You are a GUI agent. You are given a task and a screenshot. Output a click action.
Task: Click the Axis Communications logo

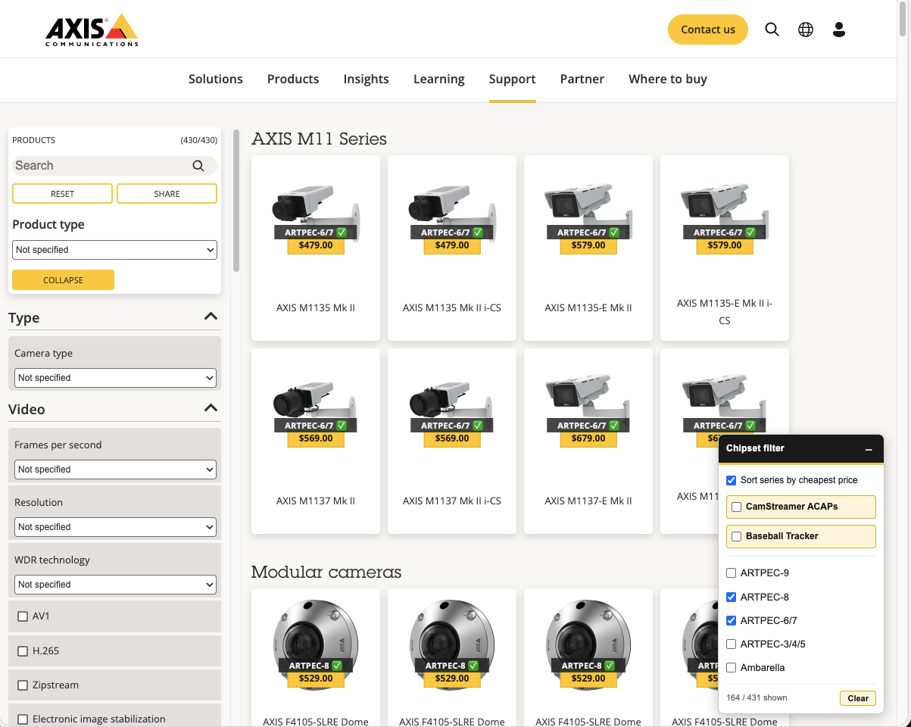point(92,30)
